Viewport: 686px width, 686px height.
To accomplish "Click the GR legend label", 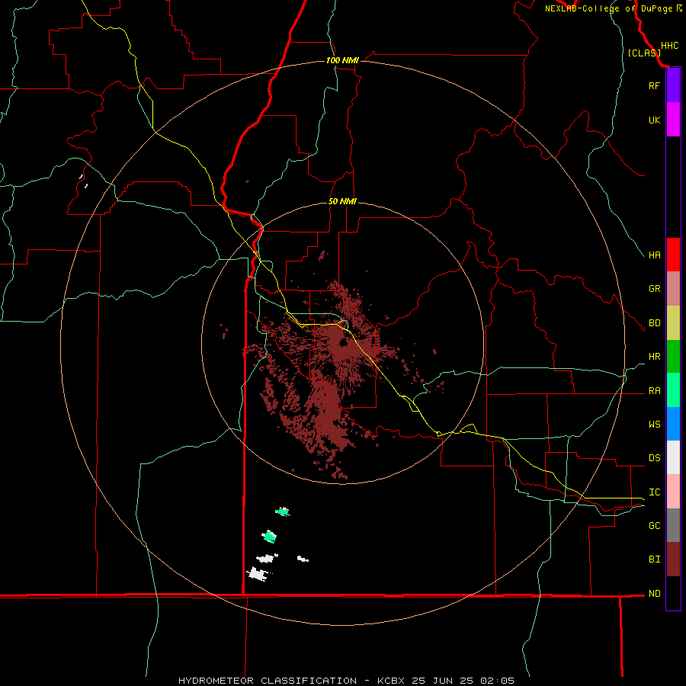I will (x=654, y=289).
